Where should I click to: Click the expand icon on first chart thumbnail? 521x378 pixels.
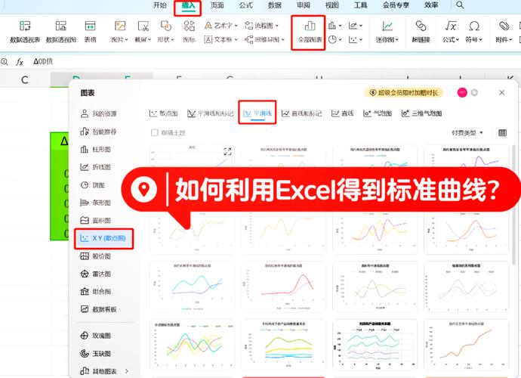point(227,152)
